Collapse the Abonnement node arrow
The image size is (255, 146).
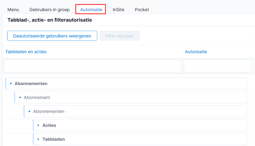pyautogui.click(x=20, y=97)
